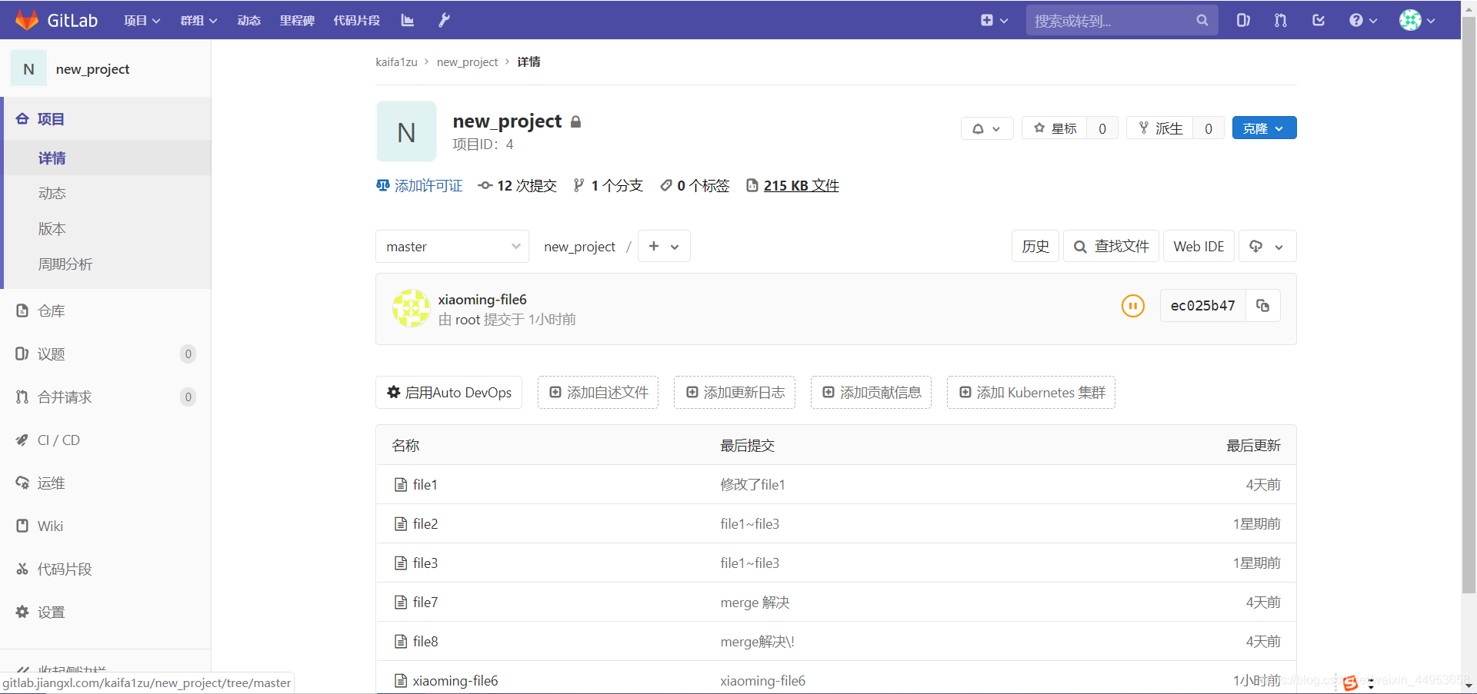Click kaifa1zu in breadcrumb
1477x694 pixels.
point(396,62)
